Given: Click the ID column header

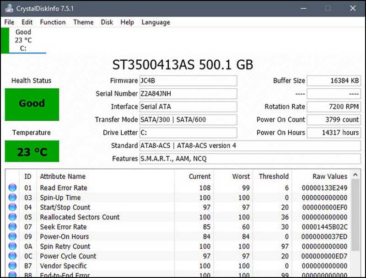Looking at the screenshot, I should coord(28,176).
